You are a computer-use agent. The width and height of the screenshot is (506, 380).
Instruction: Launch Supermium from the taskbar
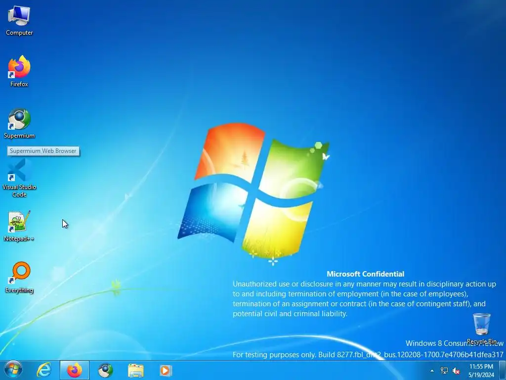point(106,370)
